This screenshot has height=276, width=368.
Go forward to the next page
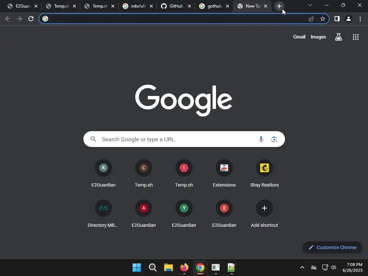(x=19, y=19)
